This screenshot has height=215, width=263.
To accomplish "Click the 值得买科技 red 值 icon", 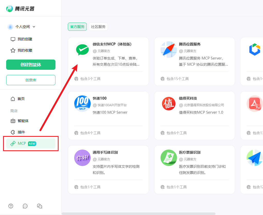I will coord(168,104).
